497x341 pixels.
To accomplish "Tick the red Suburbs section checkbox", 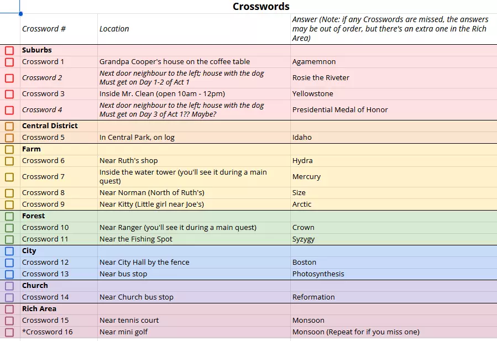I will 9,50.
